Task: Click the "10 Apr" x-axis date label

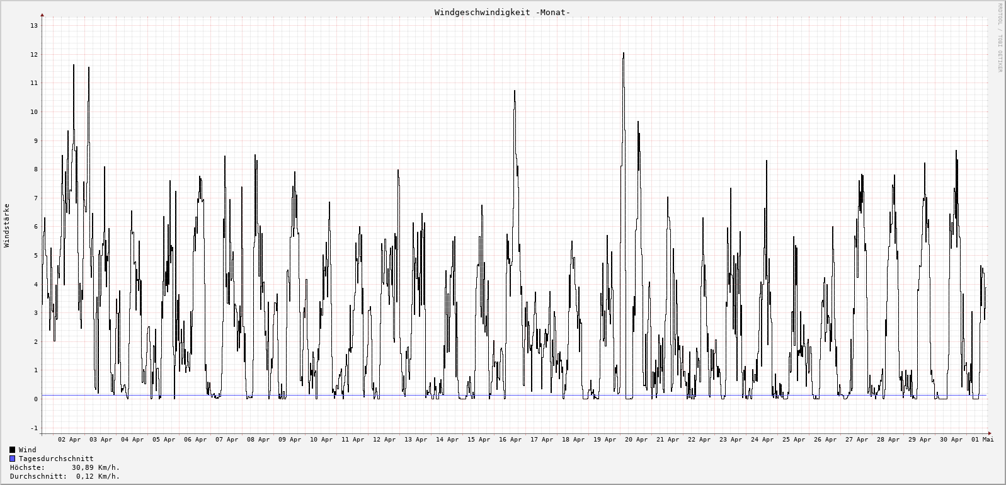Action: [x=321, y=440]
